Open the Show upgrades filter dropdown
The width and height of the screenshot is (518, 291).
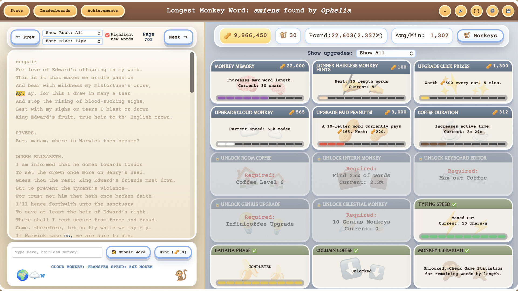[386, 53]
